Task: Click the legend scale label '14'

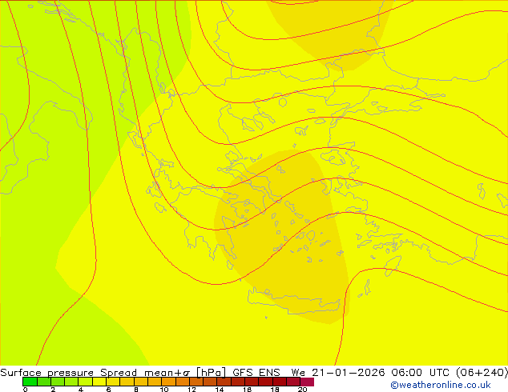Action: 220,390
